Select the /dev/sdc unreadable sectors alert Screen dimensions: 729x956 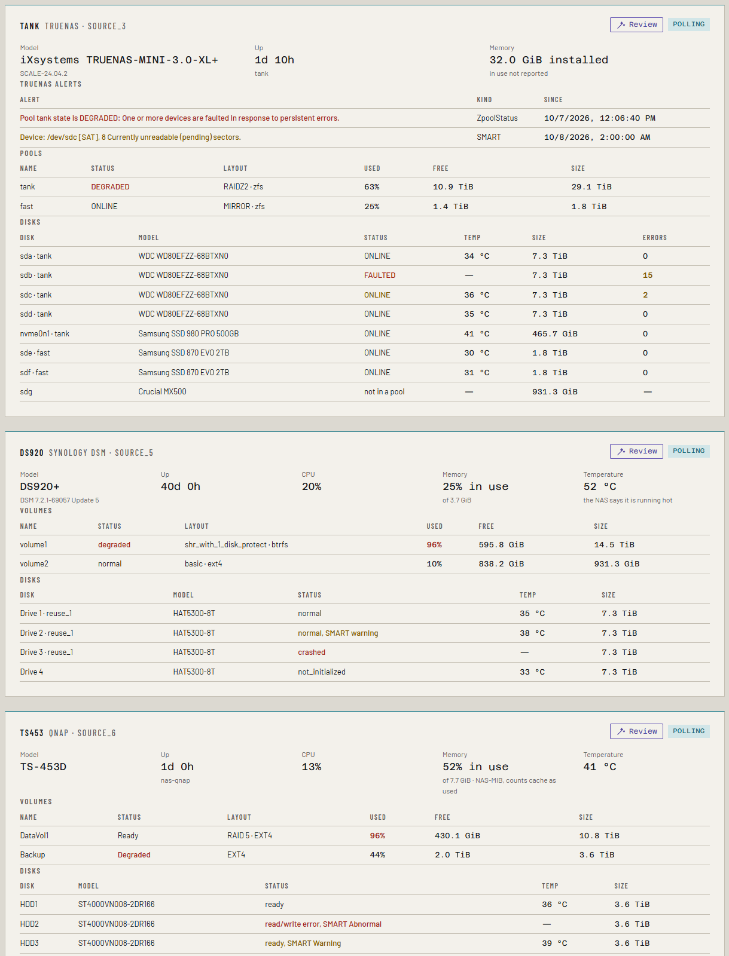pyautogui.click(x=130, y=137)
